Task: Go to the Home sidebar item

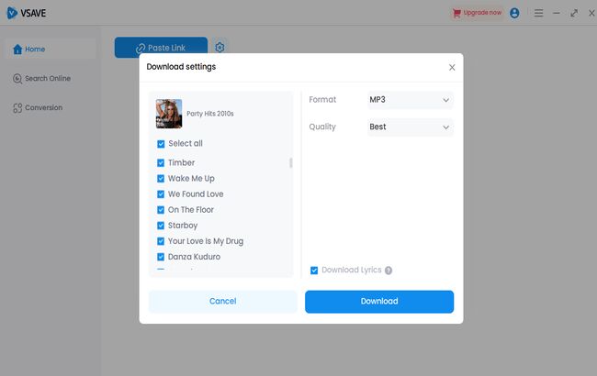Action: click(51, 49)
